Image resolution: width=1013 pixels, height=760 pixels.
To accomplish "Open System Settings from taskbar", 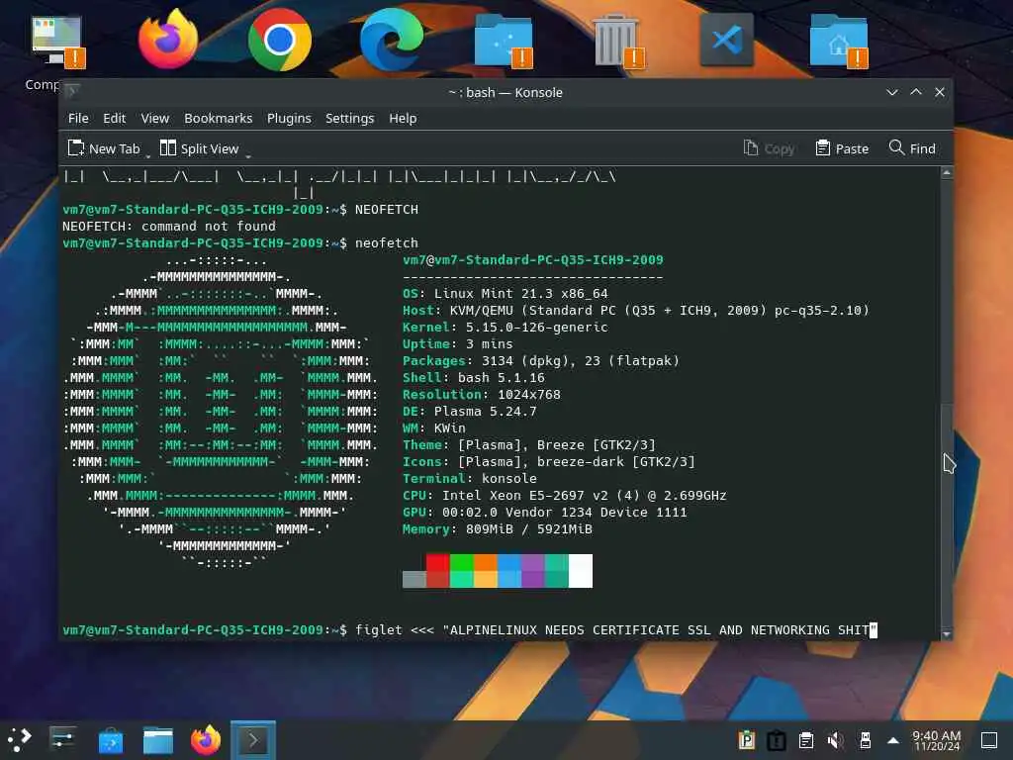I will click(62, 740).
